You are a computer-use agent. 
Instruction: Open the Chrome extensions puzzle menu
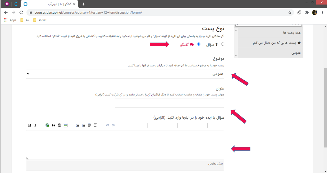(307, 12)
